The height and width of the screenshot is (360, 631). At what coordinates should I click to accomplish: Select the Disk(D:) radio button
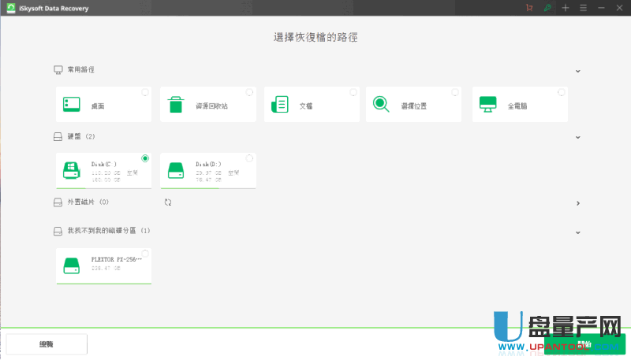point(249,158)
